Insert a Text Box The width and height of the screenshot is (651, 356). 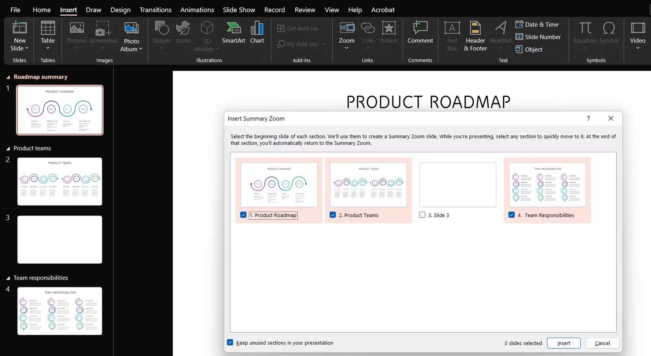[452, 35]
